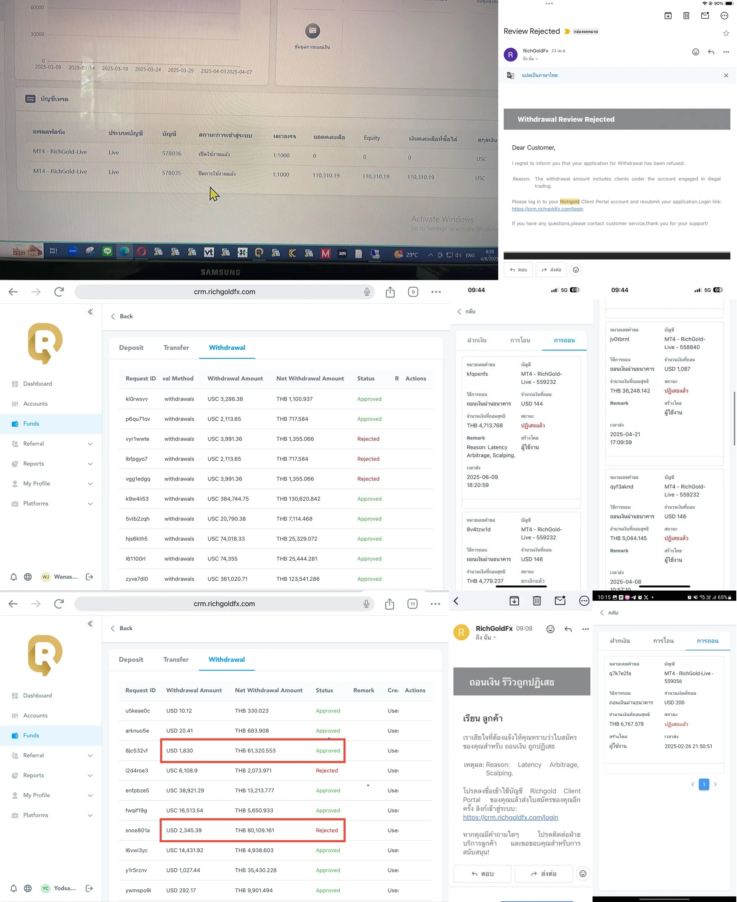
Task: Delete the Thai RichGoldFx 09:08 email
Action: click(x=537, y=601)
